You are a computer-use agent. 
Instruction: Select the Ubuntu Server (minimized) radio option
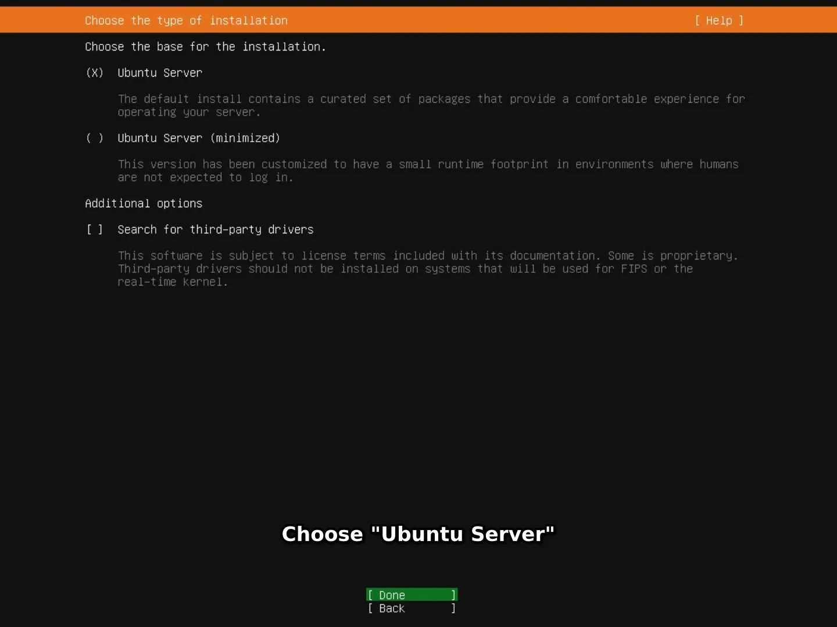95,138
